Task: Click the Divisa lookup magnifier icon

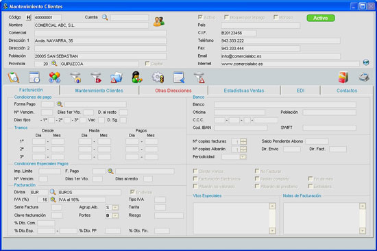Action: pos(53,192)
